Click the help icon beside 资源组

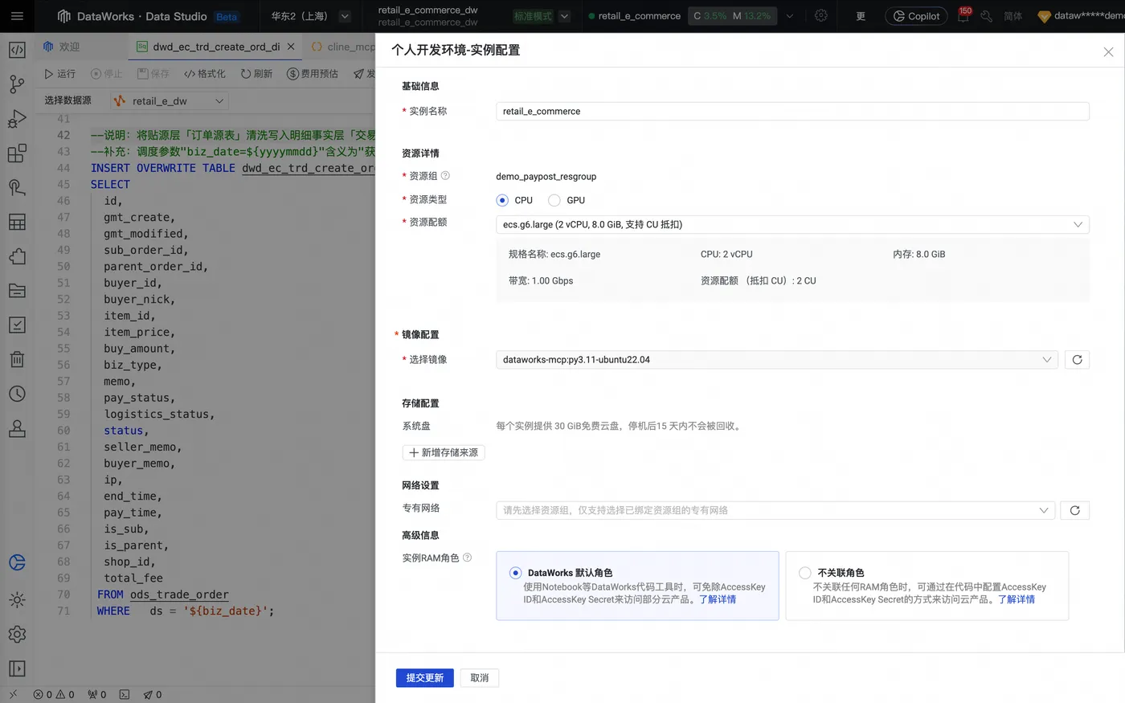(445, 176)
